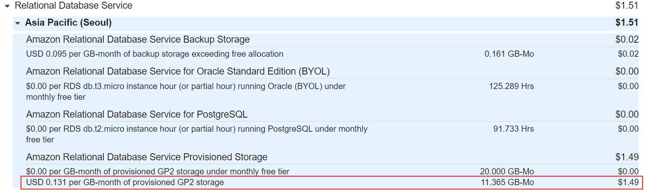Image resolution: width=649 pixels, height=193 pixels.
Task: Click the $1.49 highlighted GP2 storage charge
Action: click(628, 182)
